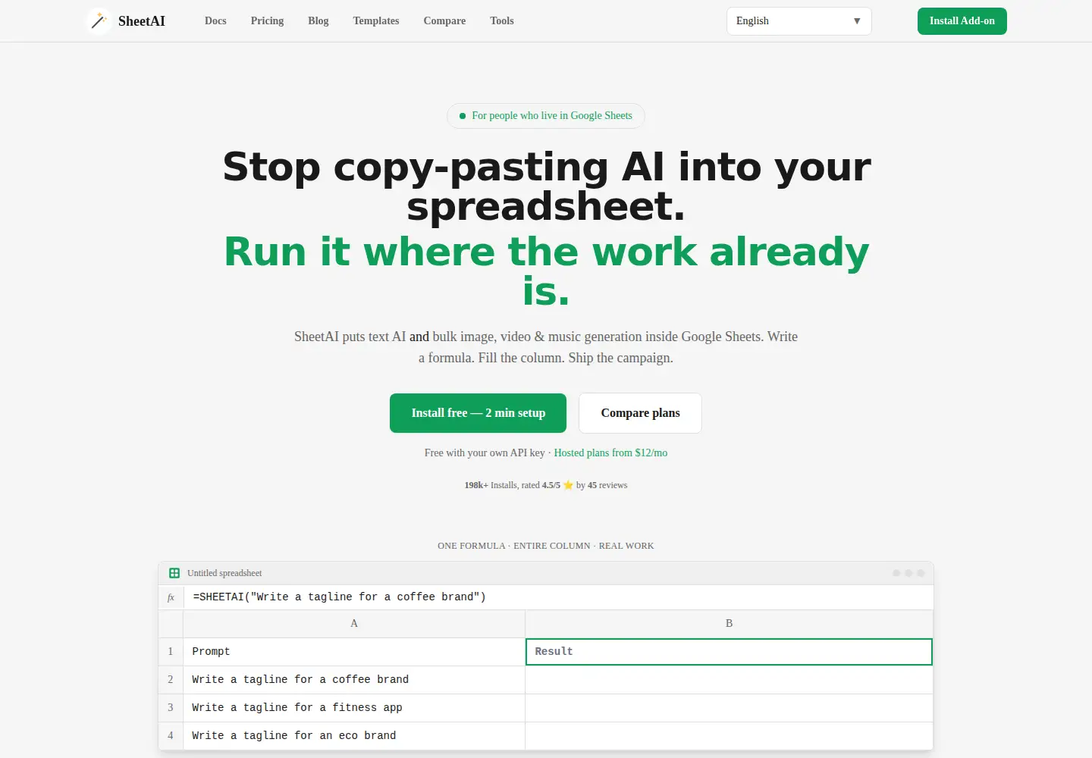This screenshot has height=758, width=1092.
Task: Select row 1 header number
Action: [x=171, y=652]
